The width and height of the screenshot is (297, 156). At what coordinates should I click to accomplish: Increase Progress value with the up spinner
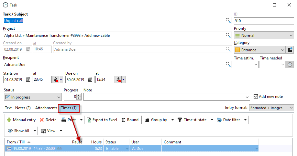coord(78,95)
